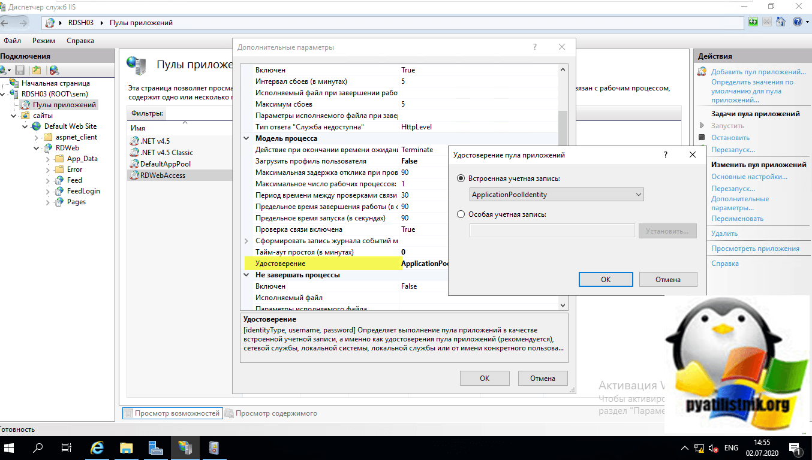The height and width of the screenshot is (460, 812).
Task: Select Пулы приложений tree node
Action: click(64, 105)
